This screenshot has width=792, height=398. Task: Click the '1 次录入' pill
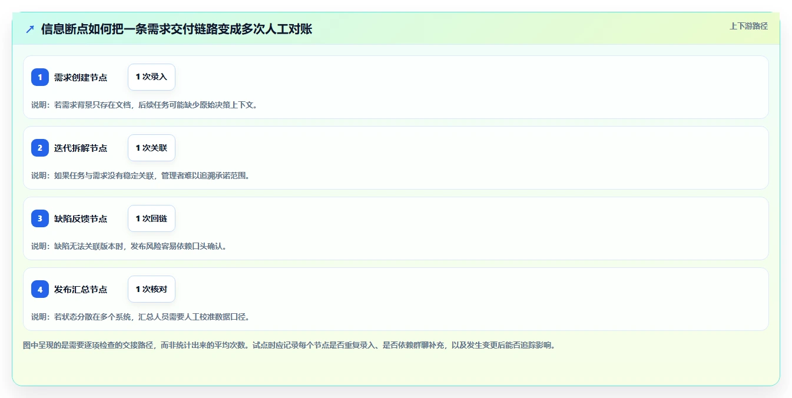point(151,77)
